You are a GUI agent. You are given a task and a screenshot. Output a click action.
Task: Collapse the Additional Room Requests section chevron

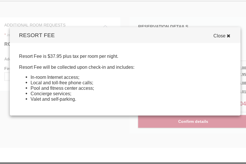click(x=105, y=26)
